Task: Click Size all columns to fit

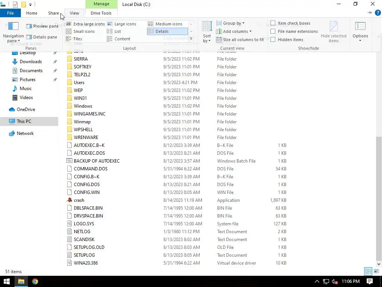Action: pyautogui.click(x=240, y=40)
